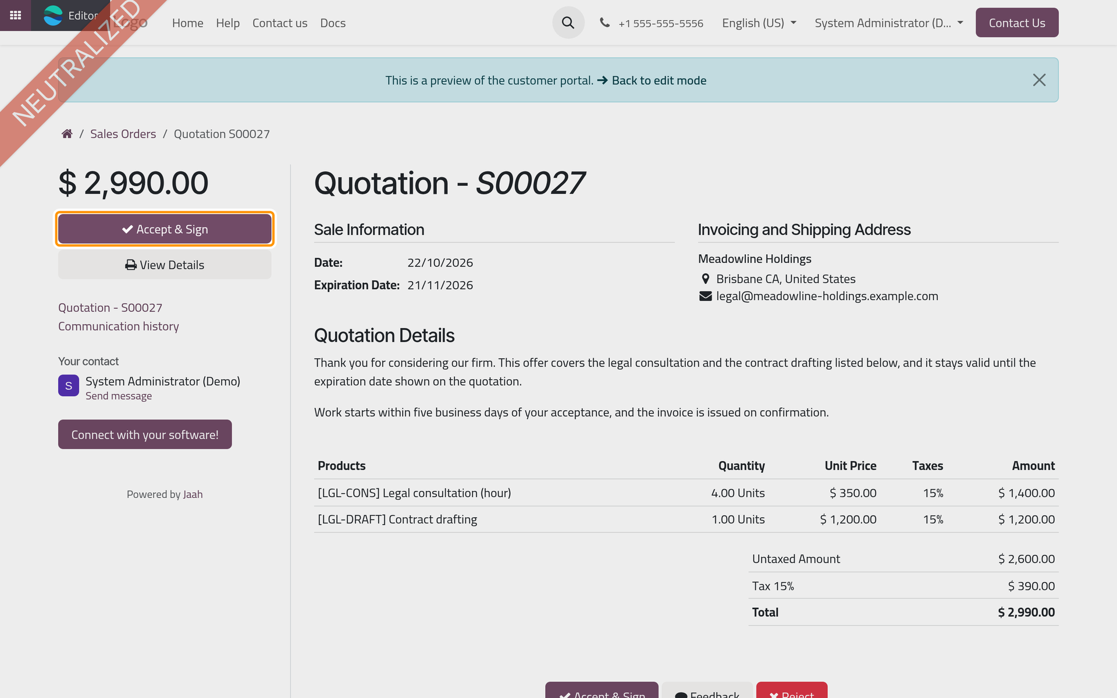Click the legal@meadowline-holdings.example.com email text
The height and width of the screenshot is (698, 1117).
click(x=827, y=296)
